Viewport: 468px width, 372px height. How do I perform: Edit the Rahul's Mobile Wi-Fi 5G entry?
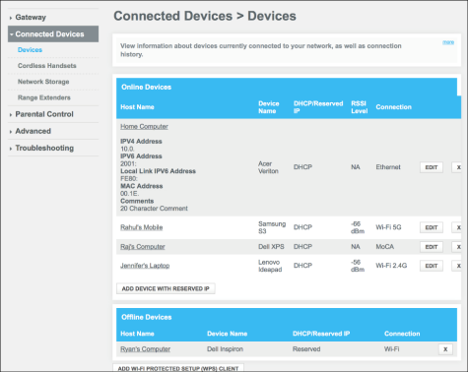432,227
